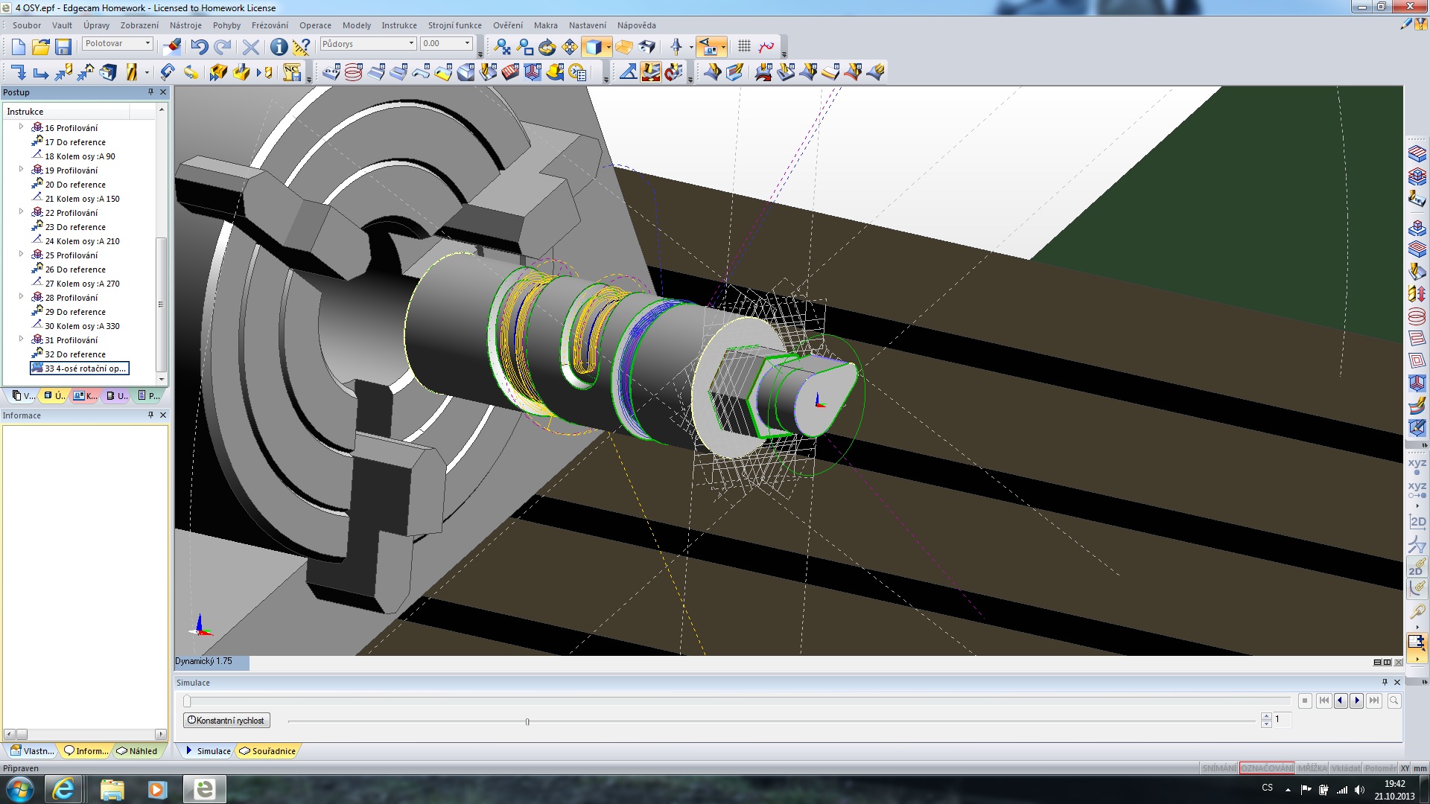Toggle SNÍMÁNÍ snap mode in status bar

(x=1218, y=768)
